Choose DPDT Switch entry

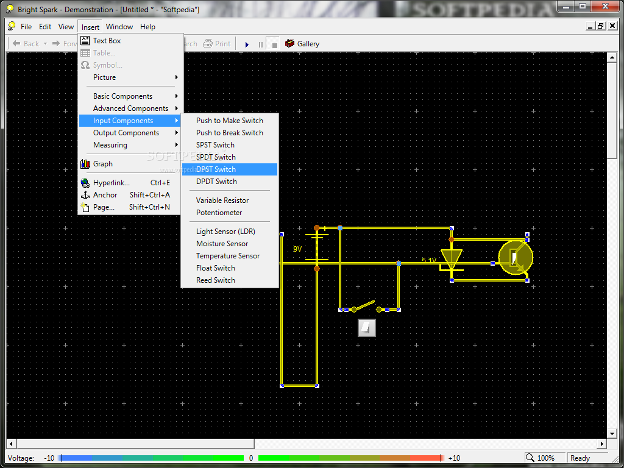click(x=230, y=182)
